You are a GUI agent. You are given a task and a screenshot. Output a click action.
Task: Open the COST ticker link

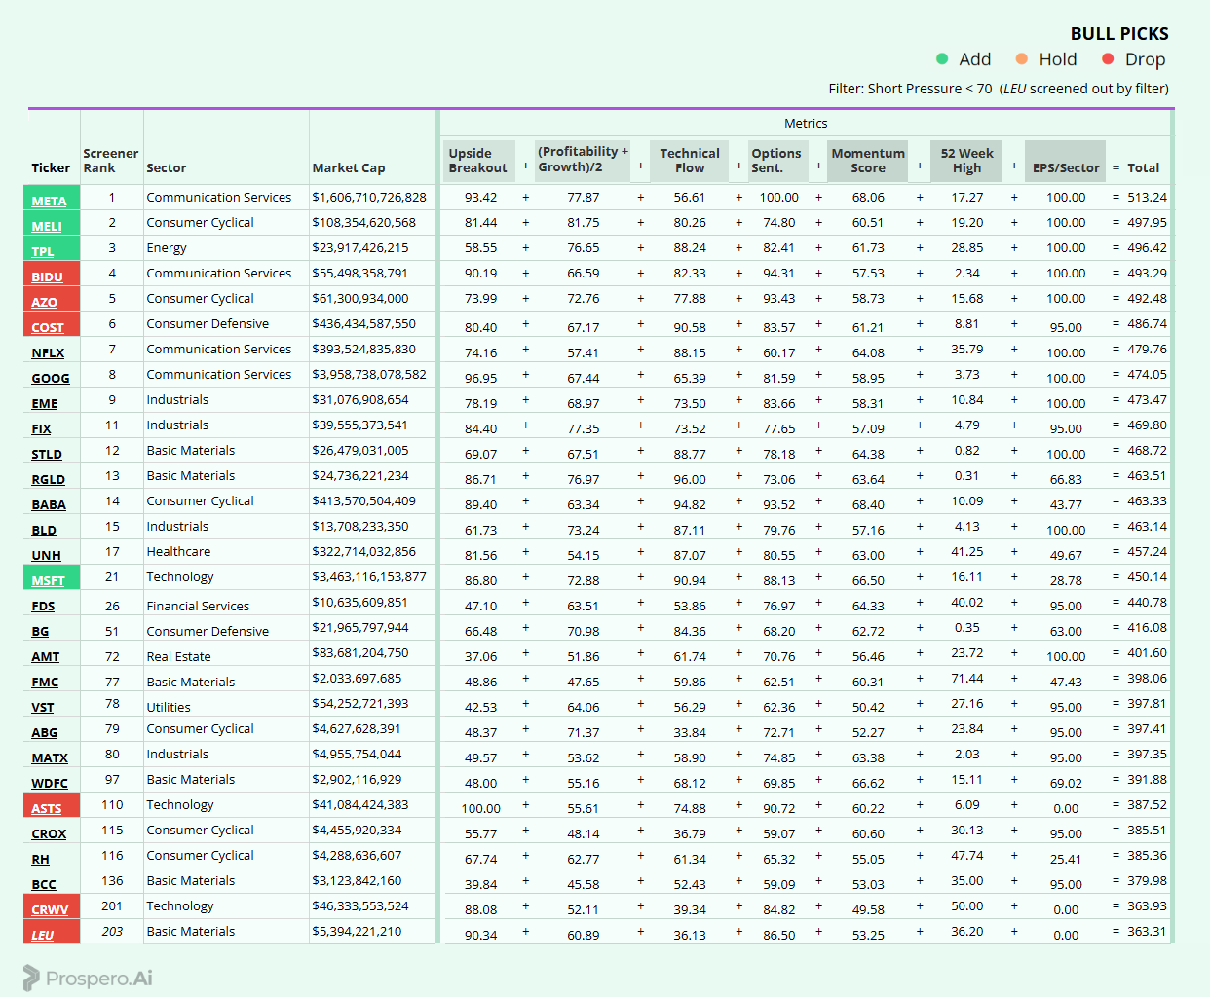coord(47,327)
